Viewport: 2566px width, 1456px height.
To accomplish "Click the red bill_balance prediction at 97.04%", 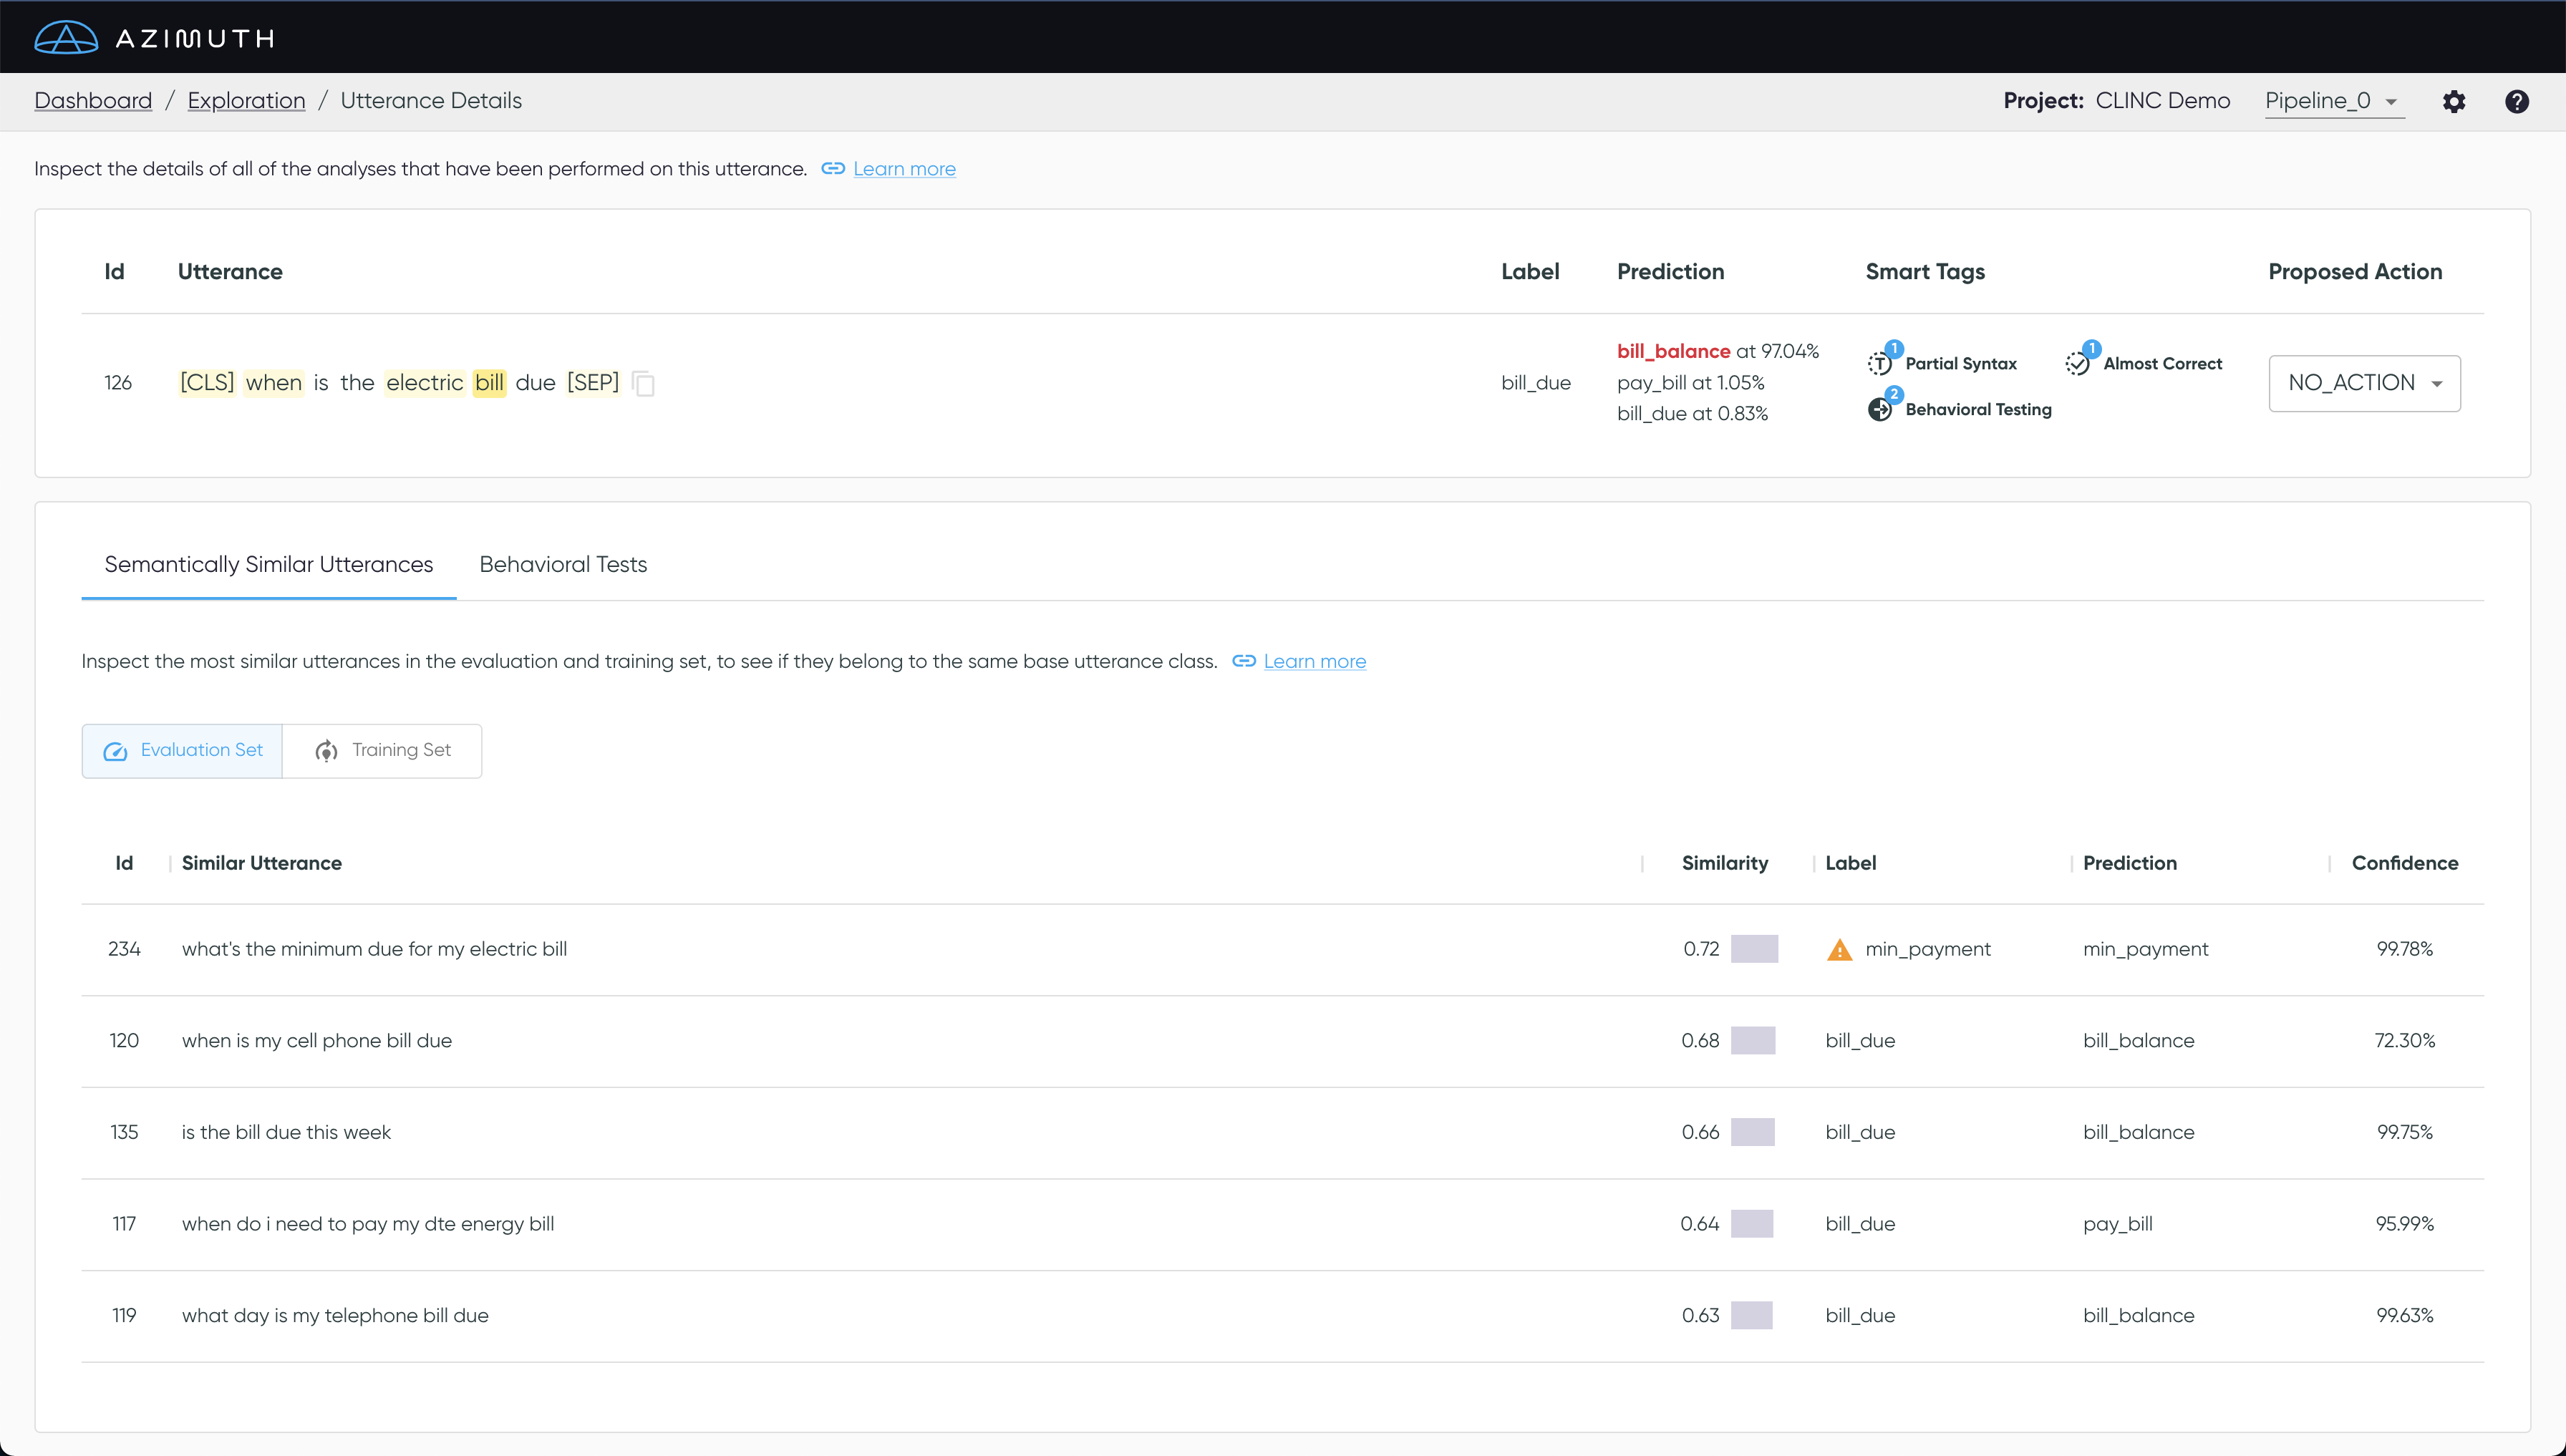I will point(1717,351).
